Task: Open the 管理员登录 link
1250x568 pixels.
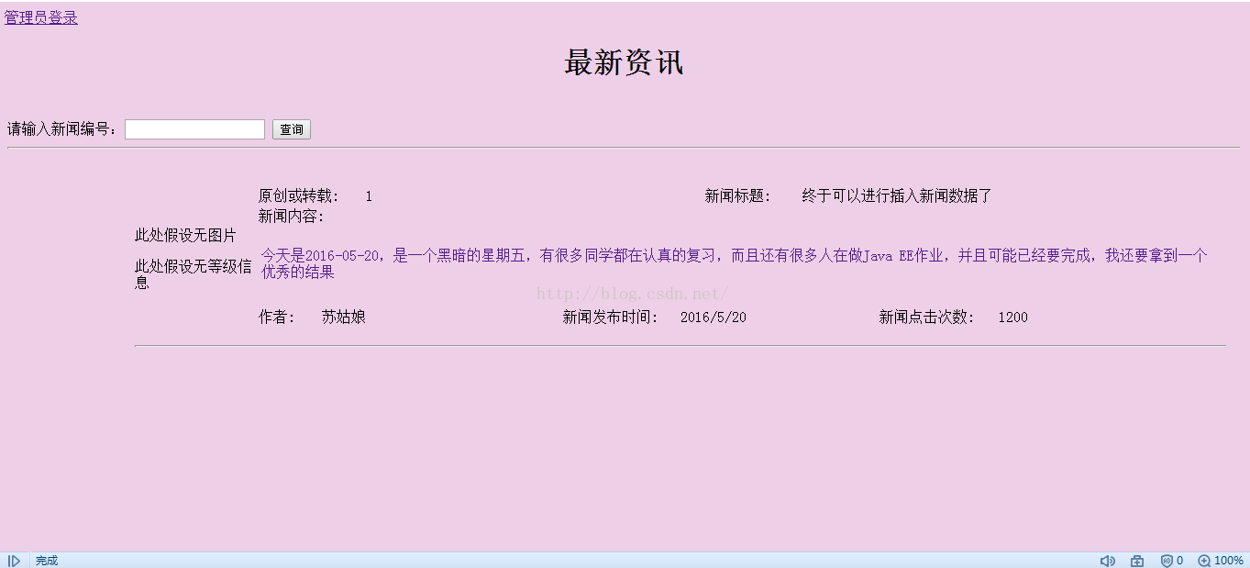Action: 41,17
